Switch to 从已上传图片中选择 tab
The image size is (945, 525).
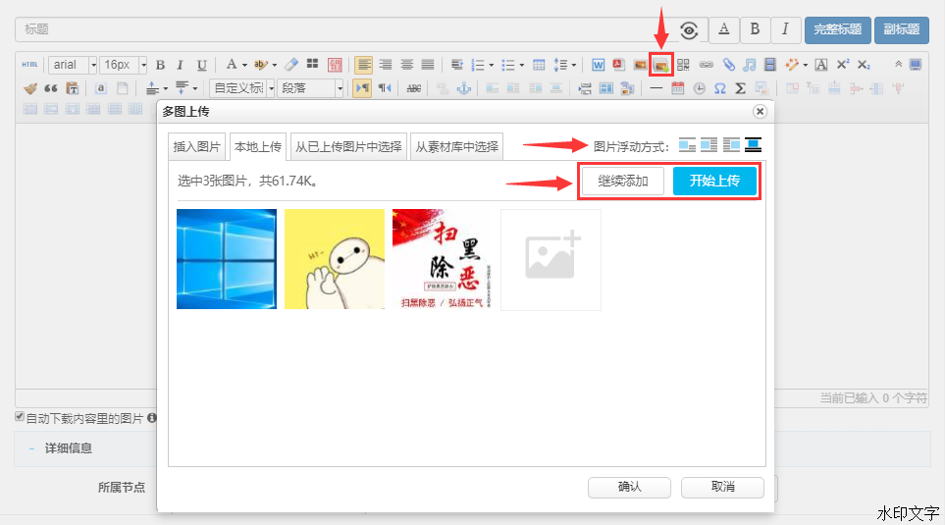coord(348,146)
